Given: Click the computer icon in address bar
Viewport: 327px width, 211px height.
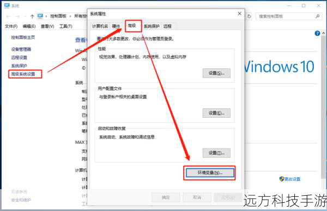Looking at the screenshot, I should pyautogui.click(x=40, y=16).
